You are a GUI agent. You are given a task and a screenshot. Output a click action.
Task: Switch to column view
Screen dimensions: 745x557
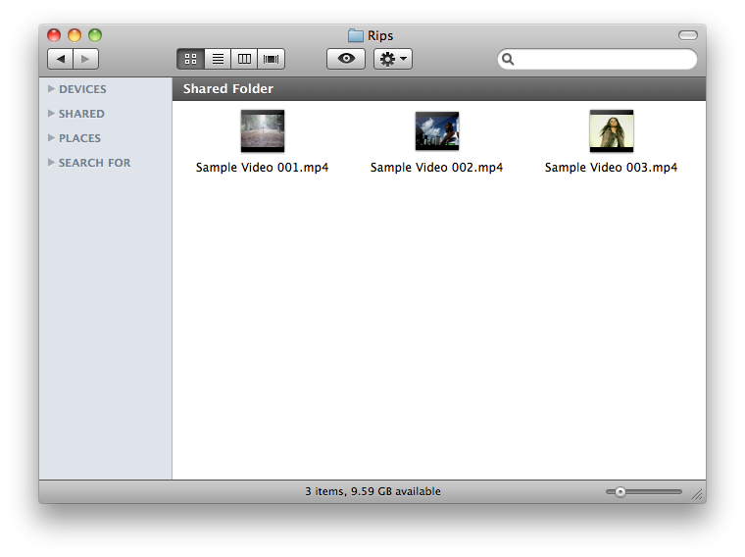[x=245, y=59]
